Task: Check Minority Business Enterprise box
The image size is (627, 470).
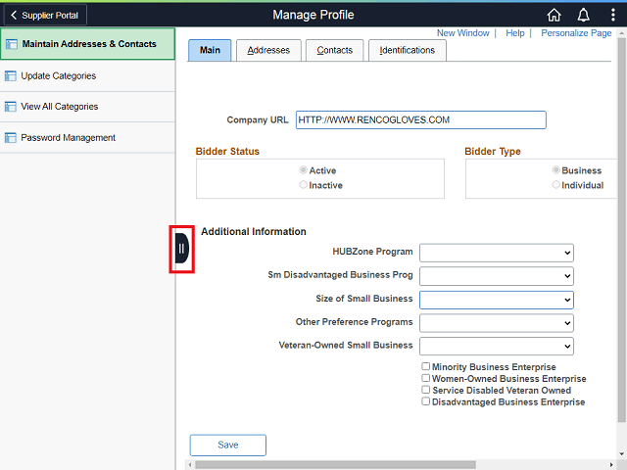Action: 426,366
